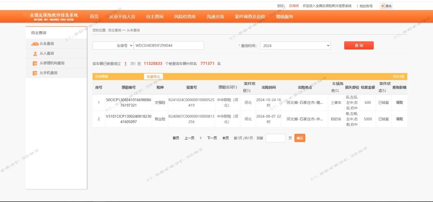Click the 确定 page jump button
Screen dimensions: 433x202
300,138
